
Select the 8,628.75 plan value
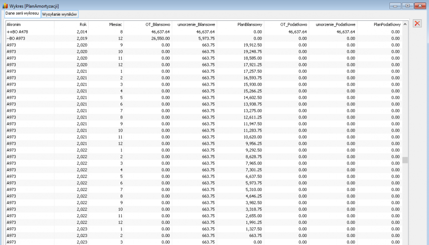(x=254, y=157)
